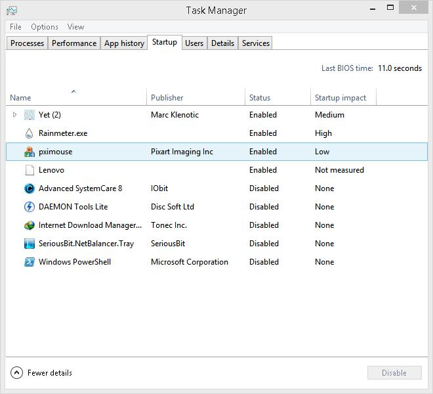433x394 pixels.
Task: Select the Windows PowerShell entry name
Action: coord(75,262)
